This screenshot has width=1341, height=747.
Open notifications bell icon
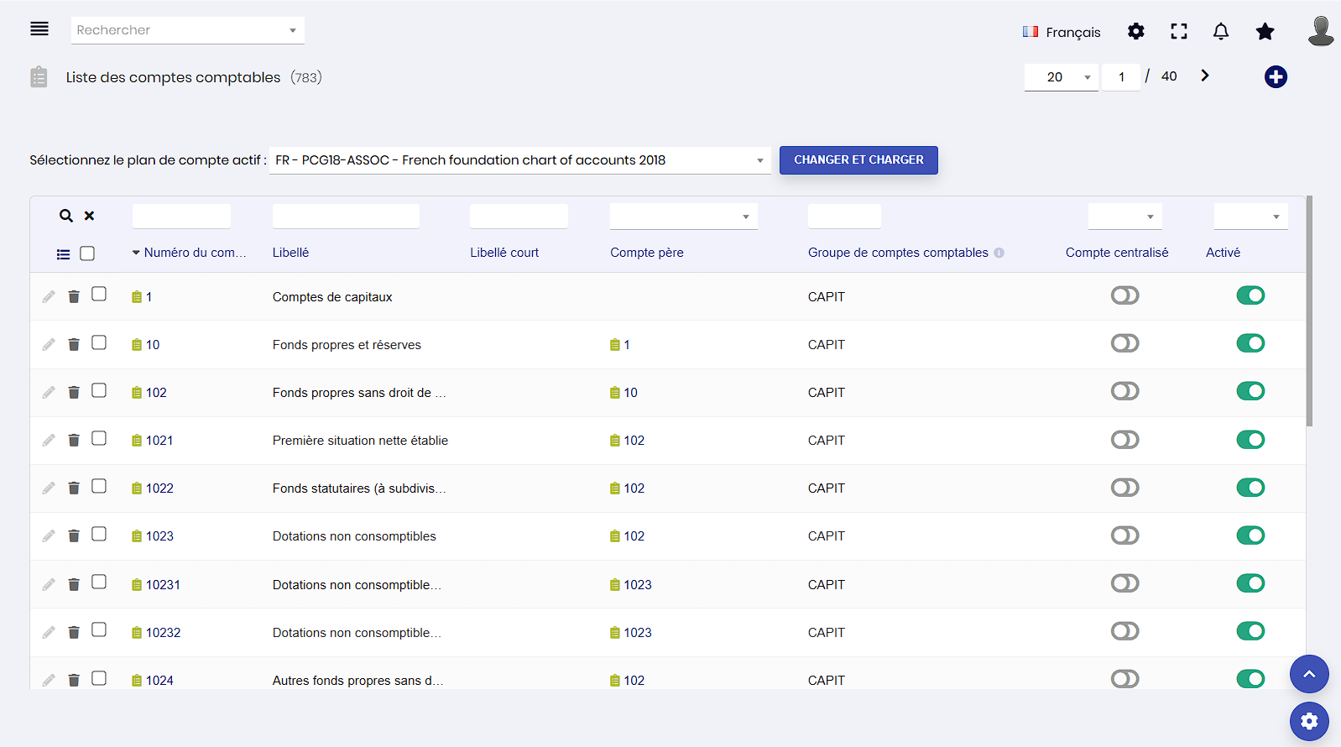[1220, 32]
